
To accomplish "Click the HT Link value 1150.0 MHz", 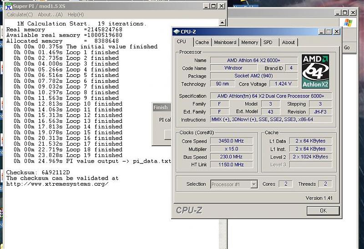I will tap(231, 165).
